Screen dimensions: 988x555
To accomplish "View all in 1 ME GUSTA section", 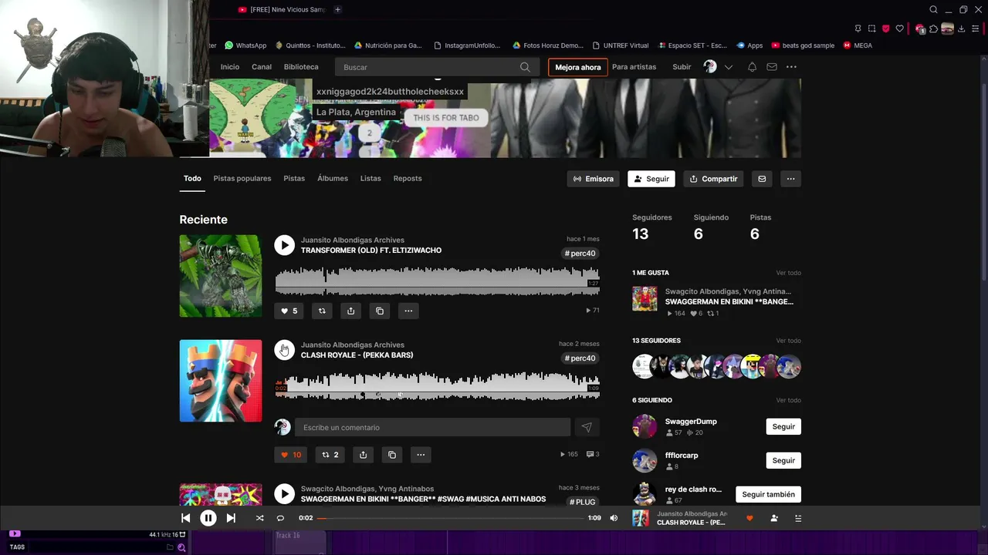I will tap(788, 273).
